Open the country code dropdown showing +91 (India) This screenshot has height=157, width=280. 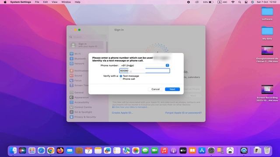(144, 65)
